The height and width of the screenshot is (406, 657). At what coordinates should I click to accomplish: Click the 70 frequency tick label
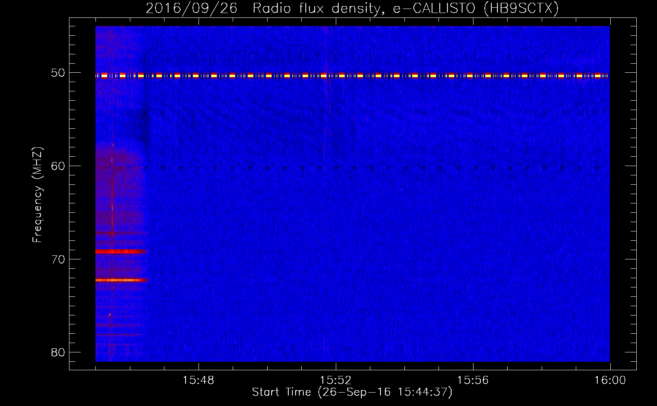coord(58,259)
